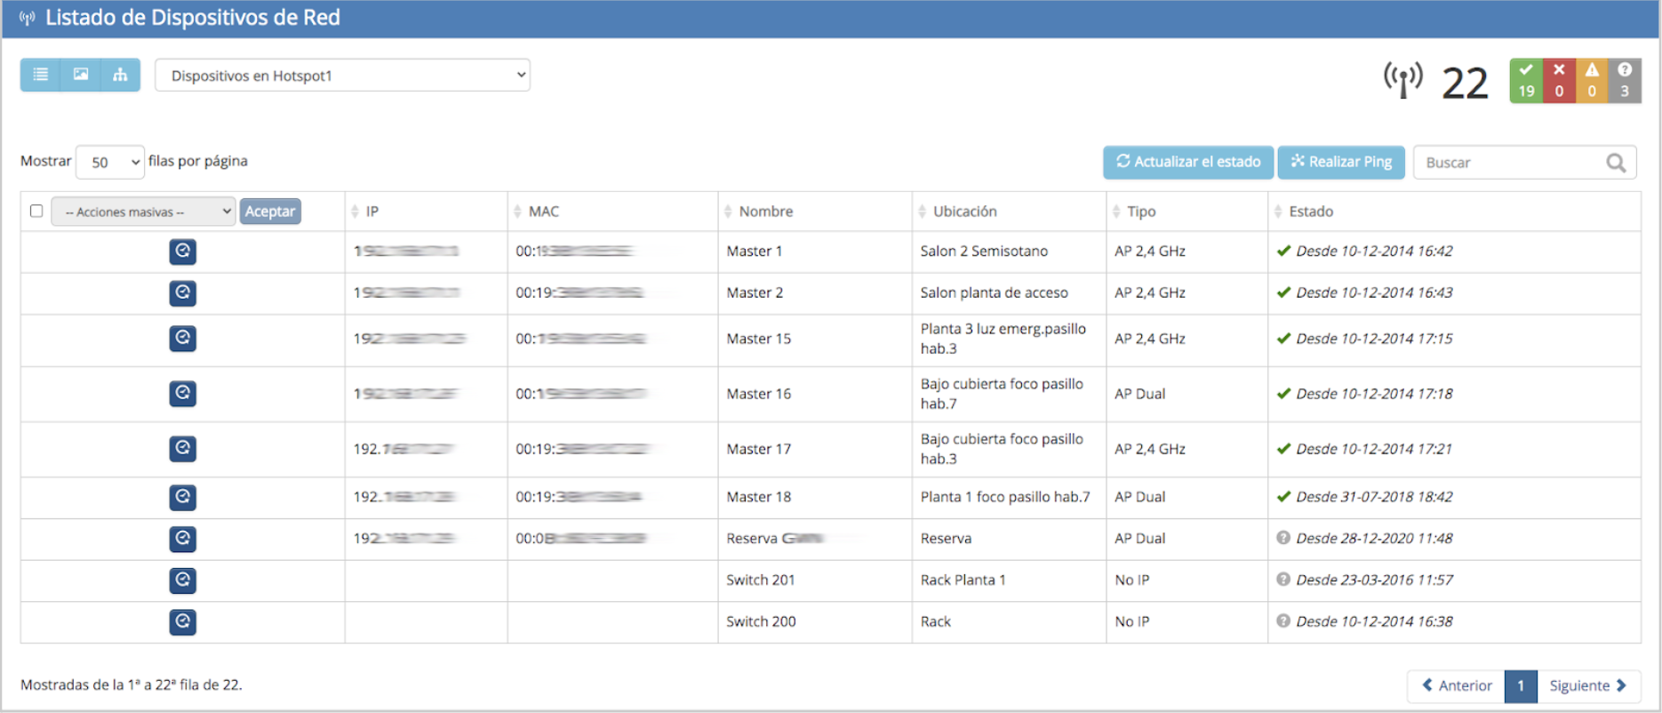Click the green OK status counter
Image resolution: width=1662 pixels, height=713 pixels.
point(1526,81)
